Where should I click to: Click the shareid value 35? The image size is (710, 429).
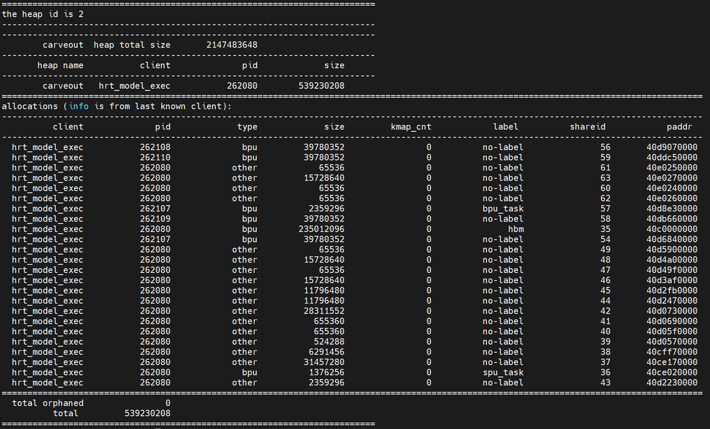click(x=605, y=229)
